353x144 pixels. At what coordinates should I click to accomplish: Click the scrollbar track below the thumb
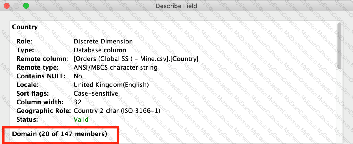339,105
